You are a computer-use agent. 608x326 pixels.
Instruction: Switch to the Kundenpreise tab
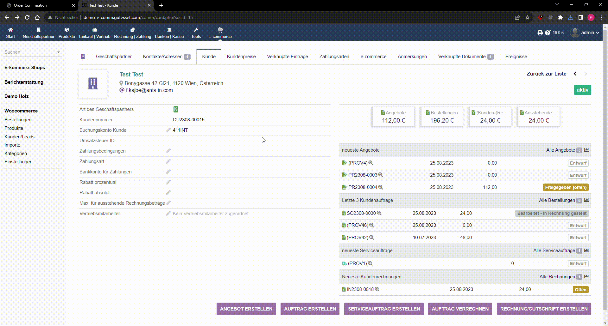tap(241, 57)
